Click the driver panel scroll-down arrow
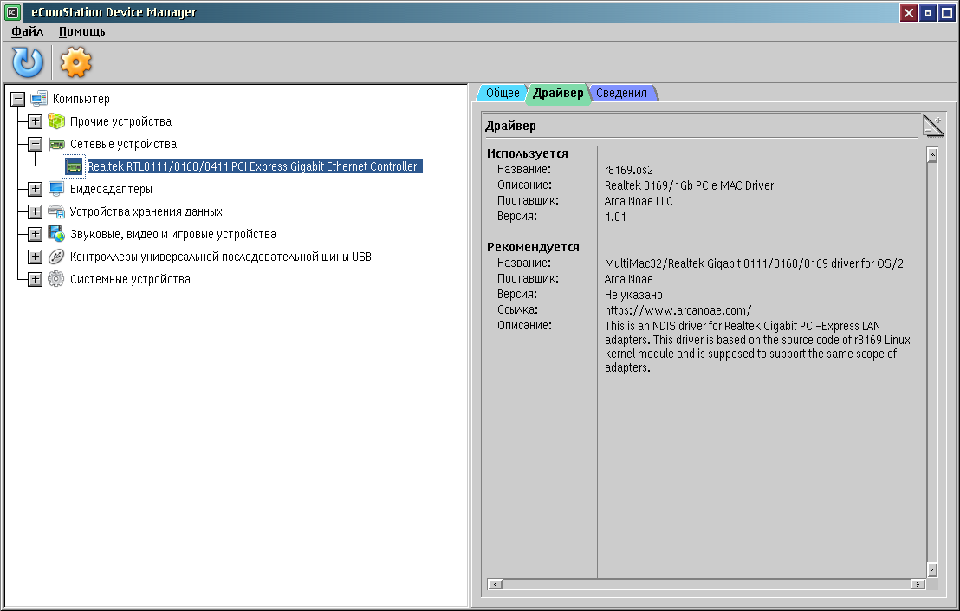 pos(931,570)
